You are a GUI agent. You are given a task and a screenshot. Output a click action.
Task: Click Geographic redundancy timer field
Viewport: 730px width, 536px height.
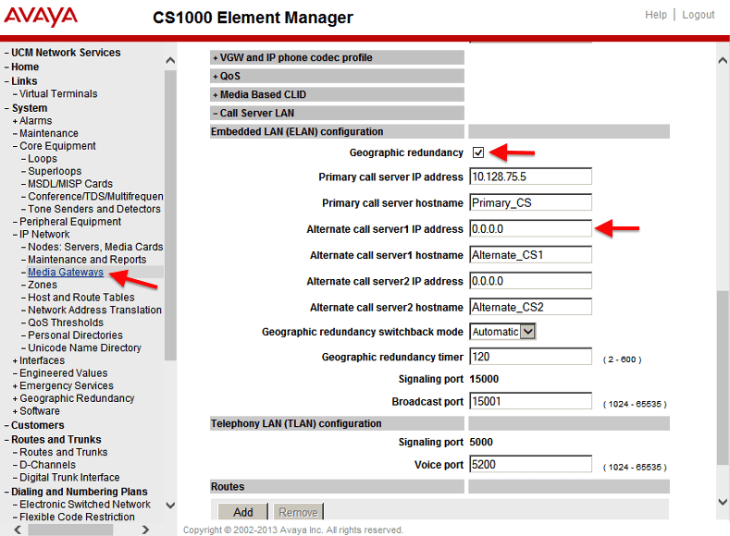click(531, 357)
